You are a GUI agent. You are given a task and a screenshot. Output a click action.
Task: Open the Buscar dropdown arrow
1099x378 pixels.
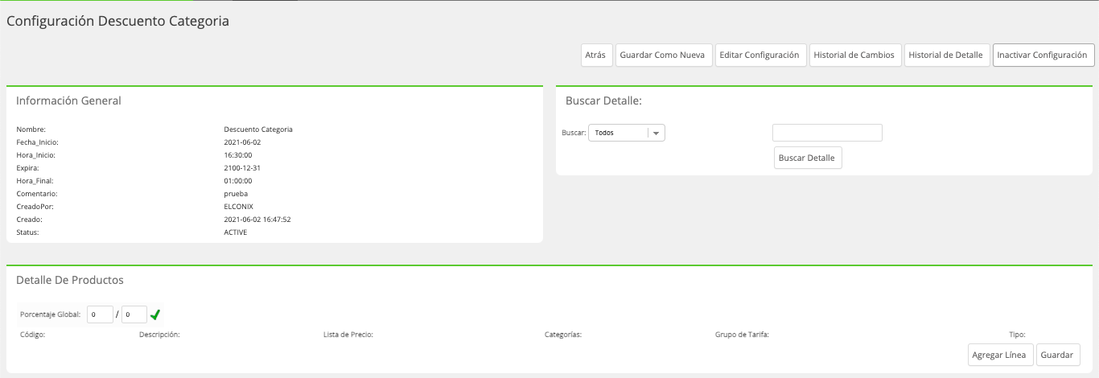click(x=656, y=133)
